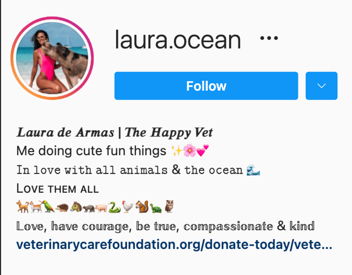Click the parrot emoji in bio
The width and height of the screenshot is (352, 275).
pyautogui.click(x=48, y=207)
